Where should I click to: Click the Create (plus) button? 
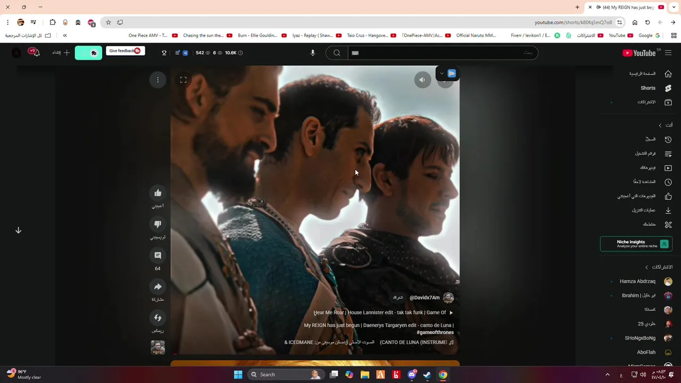pyautogui.click(x=61, y=53)
